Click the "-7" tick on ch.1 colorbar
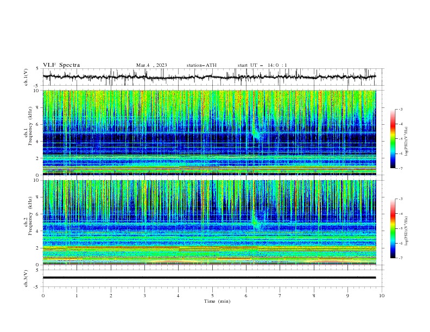430x332 pixels. pyautogui.click(x=401, y=168)
